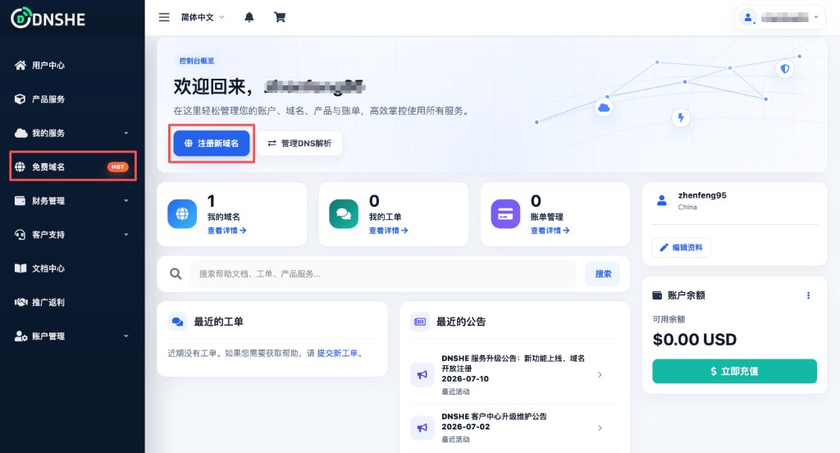Screen dimensions: 840x453
Task: Click the 搜索 button
Action: (603, 274)
